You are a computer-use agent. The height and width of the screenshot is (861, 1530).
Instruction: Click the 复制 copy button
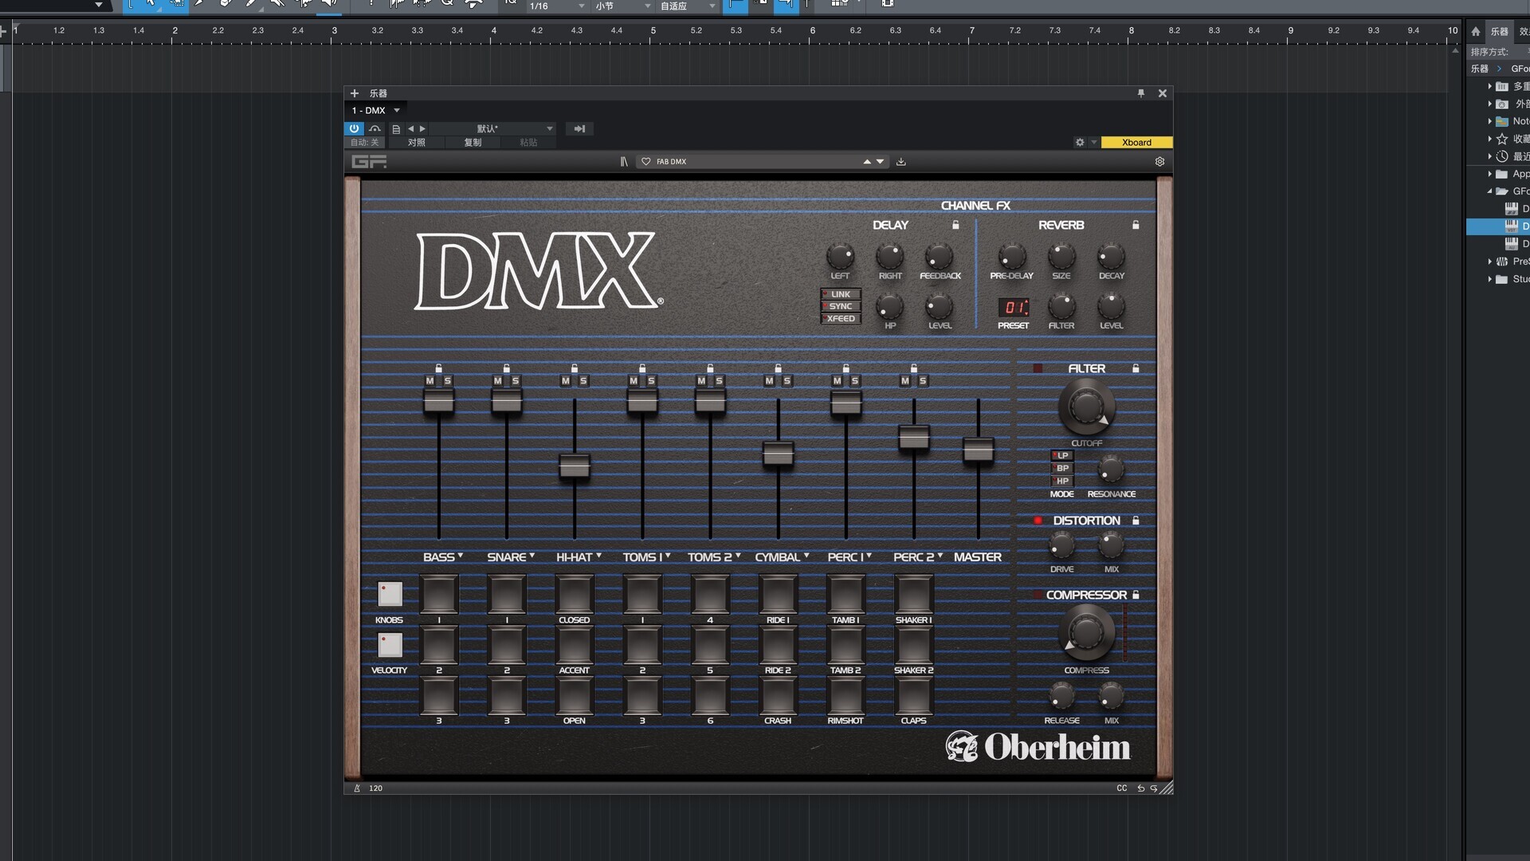tap(473, 143)
